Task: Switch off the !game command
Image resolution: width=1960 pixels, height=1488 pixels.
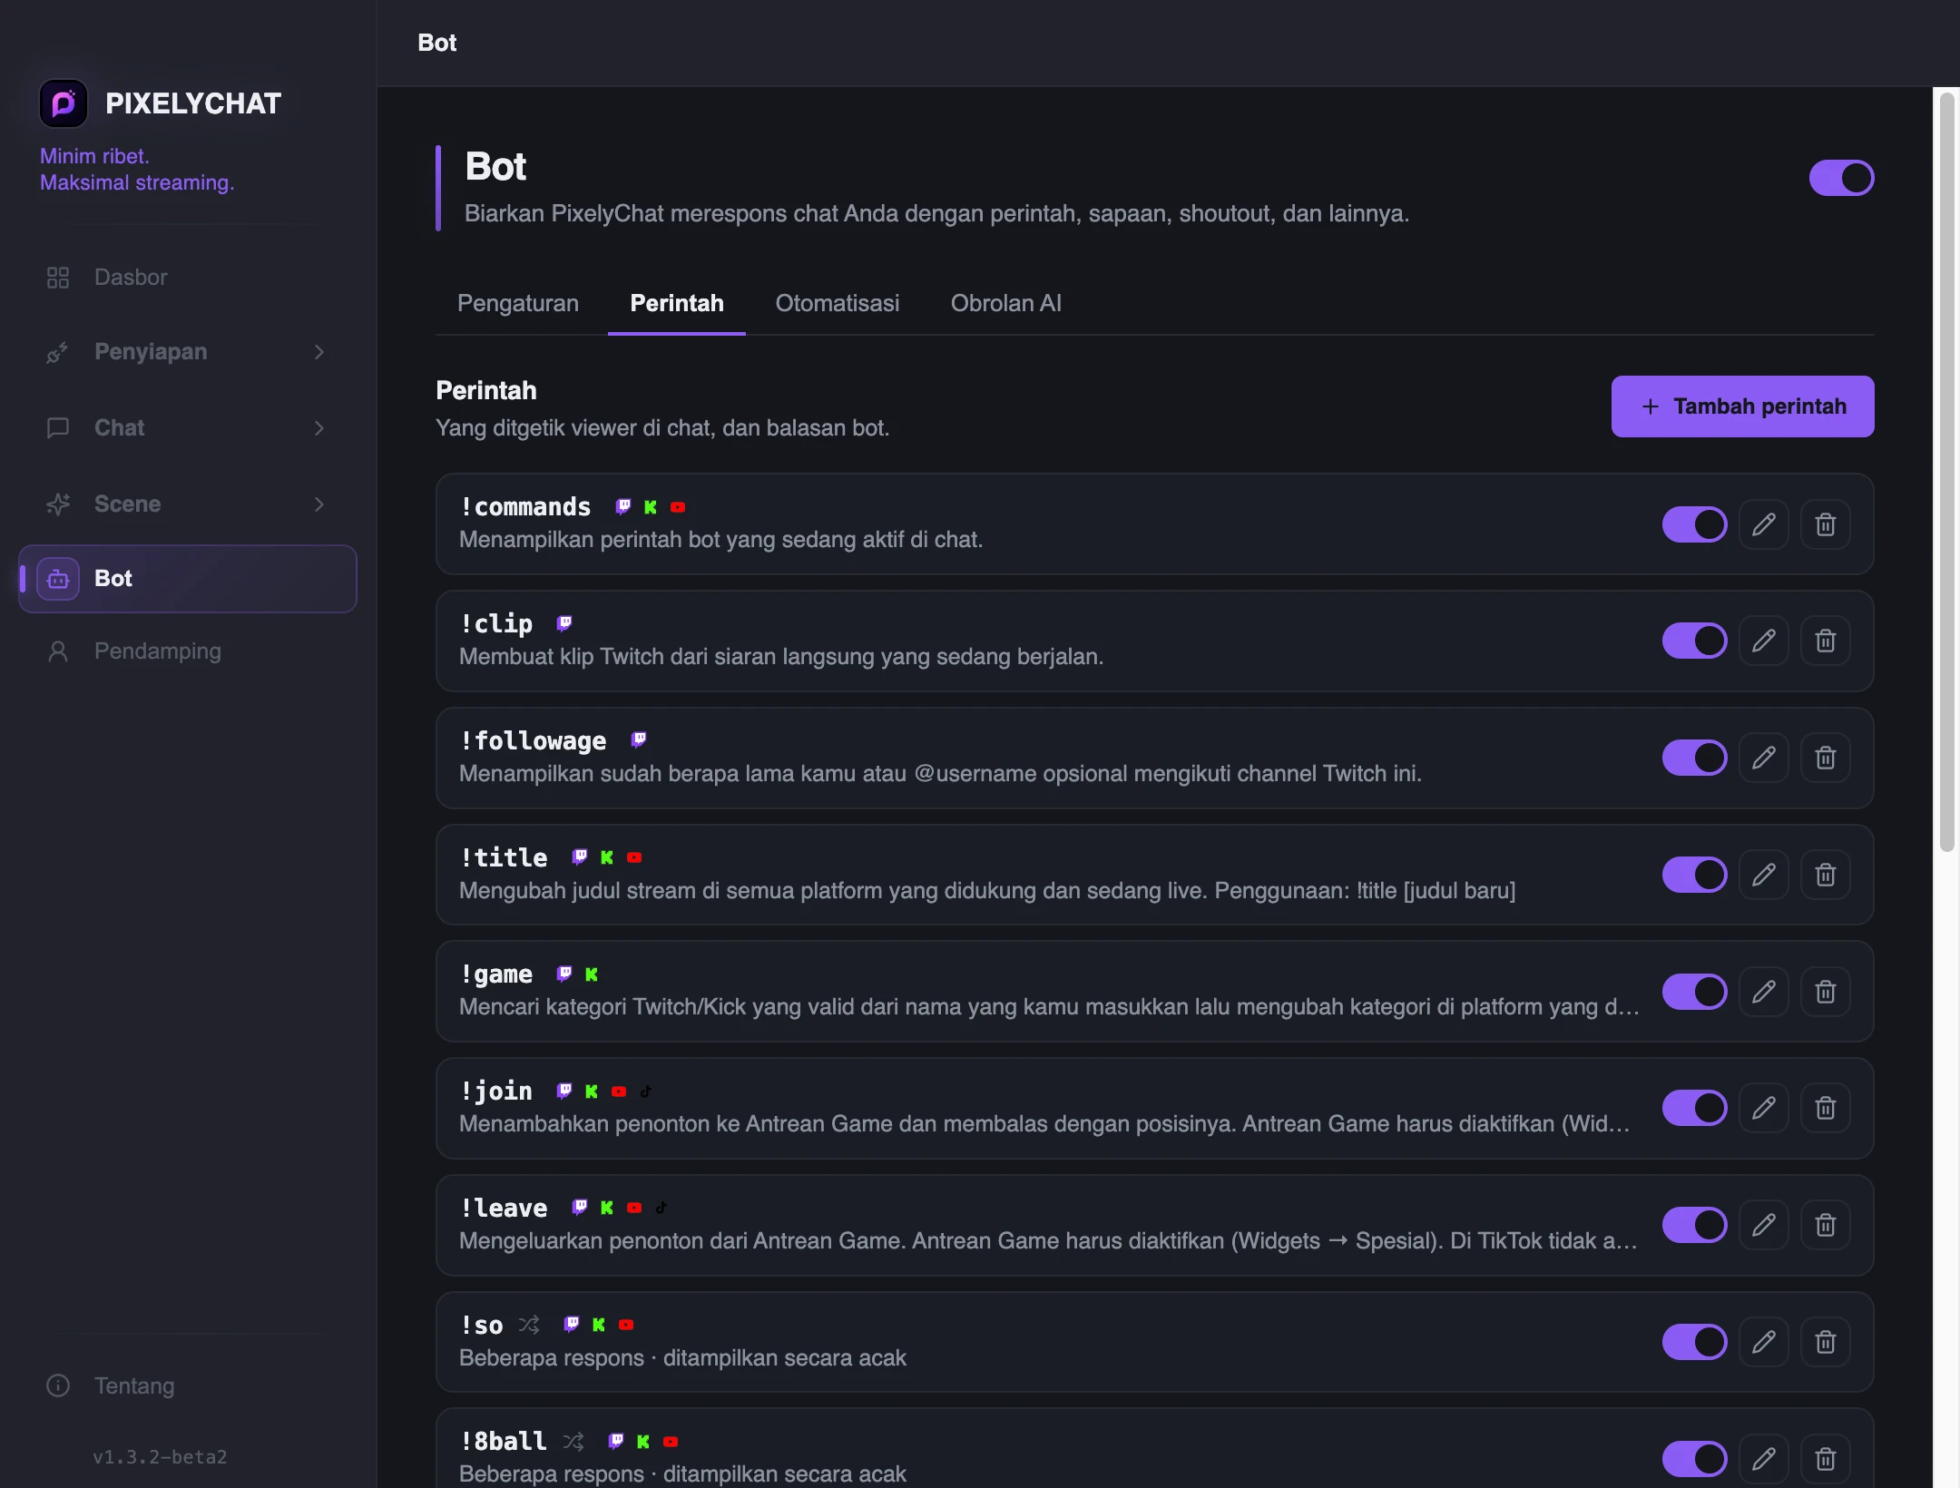Action: pyautogui.click(x=1694, y=992)
